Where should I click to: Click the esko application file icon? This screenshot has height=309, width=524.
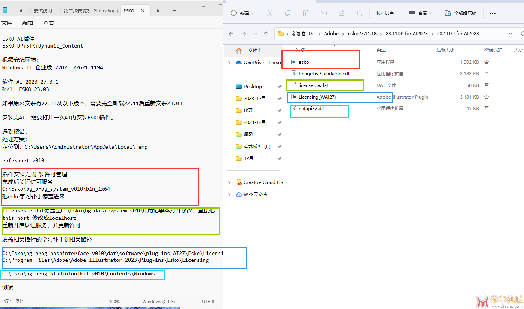click(294, 62)
